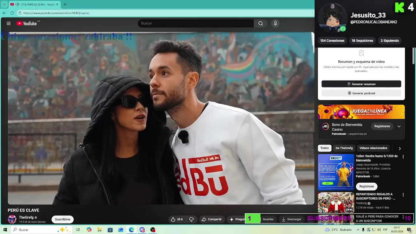
Task: Open Microsoft Store from taskbar
Action: click(110, 230)
